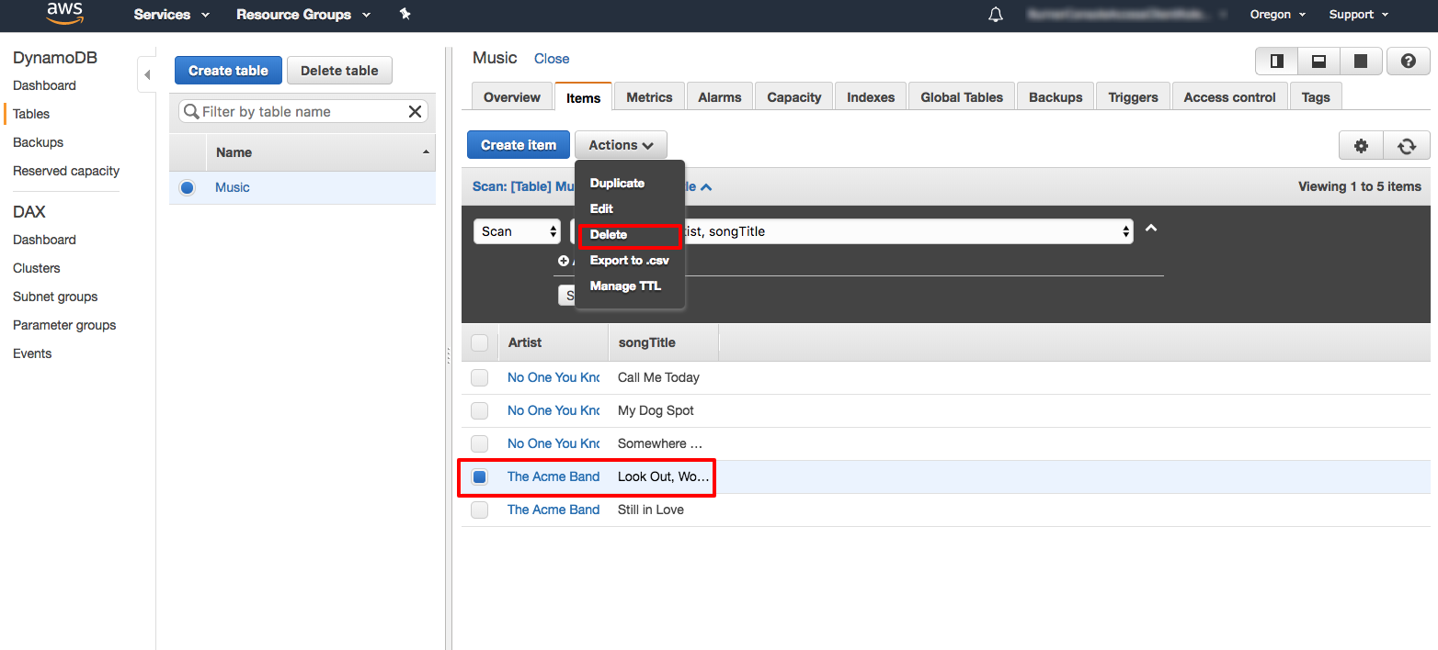Open No One You Know Call Me Today item
This screenshot has width=1438, height=650.
554,377
